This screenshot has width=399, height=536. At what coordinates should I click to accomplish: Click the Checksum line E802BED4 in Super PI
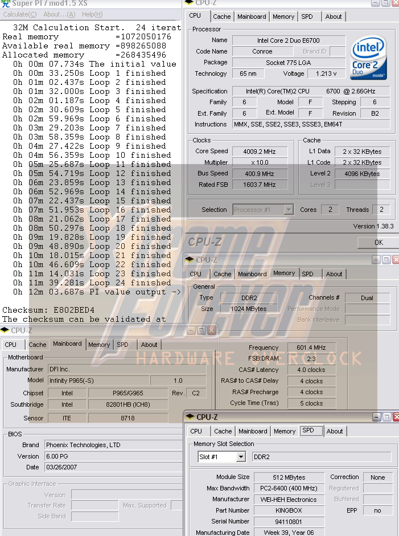pos(48,310)
